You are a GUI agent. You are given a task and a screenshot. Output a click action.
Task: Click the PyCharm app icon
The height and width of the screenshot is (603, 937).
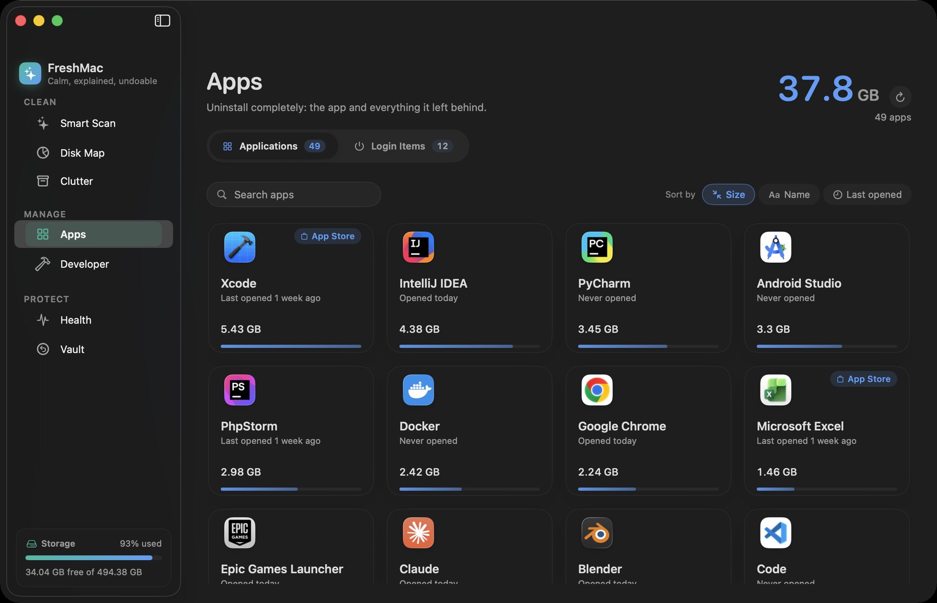click(597, 247)
